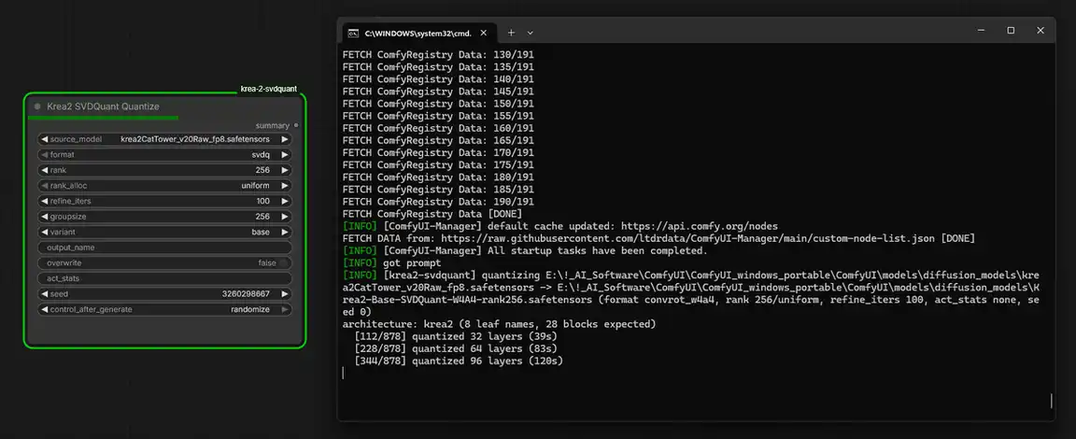This screenshot has width=1076, height=439.
Task: Select the cmd.exe terminal tab
Action: (418, 33)
